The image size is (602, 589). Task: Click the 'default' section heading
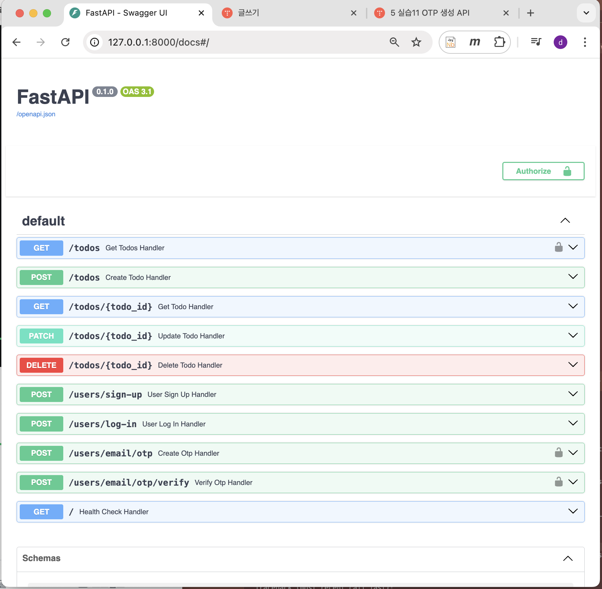[44, 221]
